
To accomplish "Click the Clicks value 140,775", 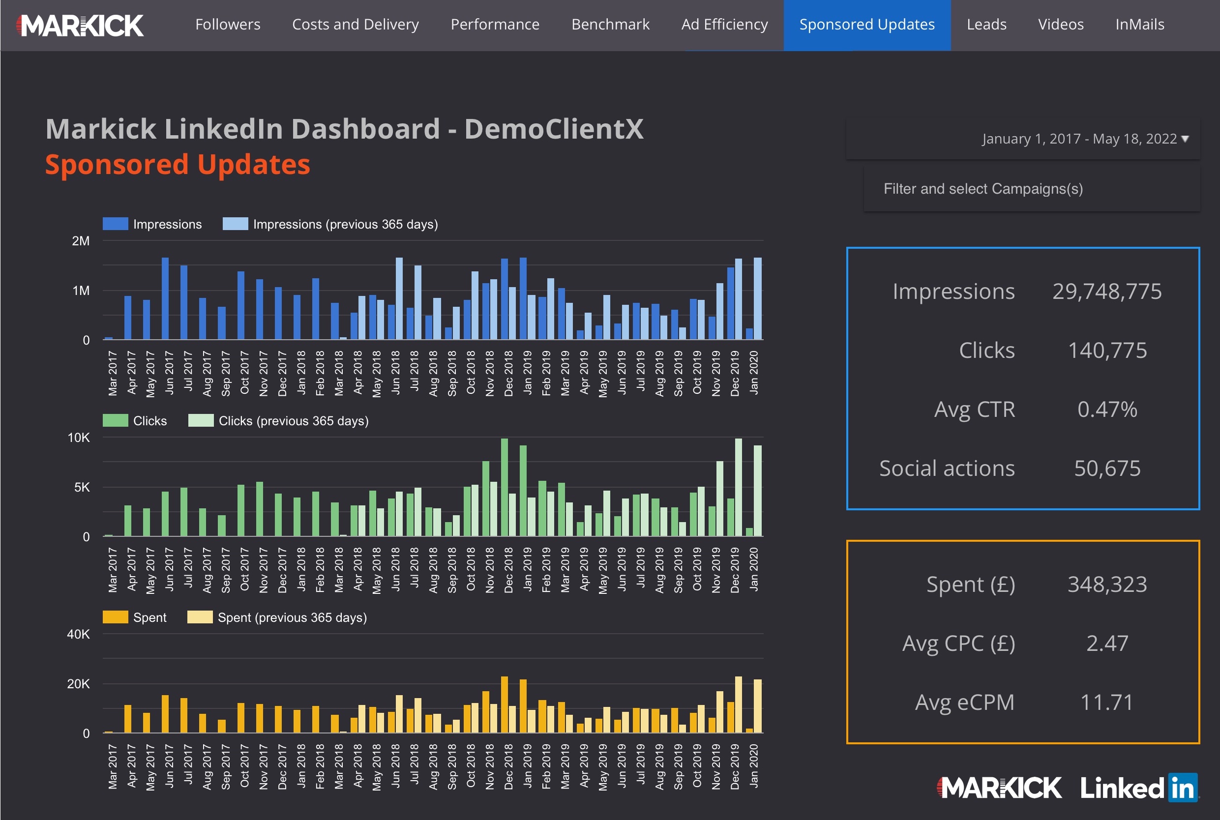I will pyautogui.click(x=1106, y=351).
